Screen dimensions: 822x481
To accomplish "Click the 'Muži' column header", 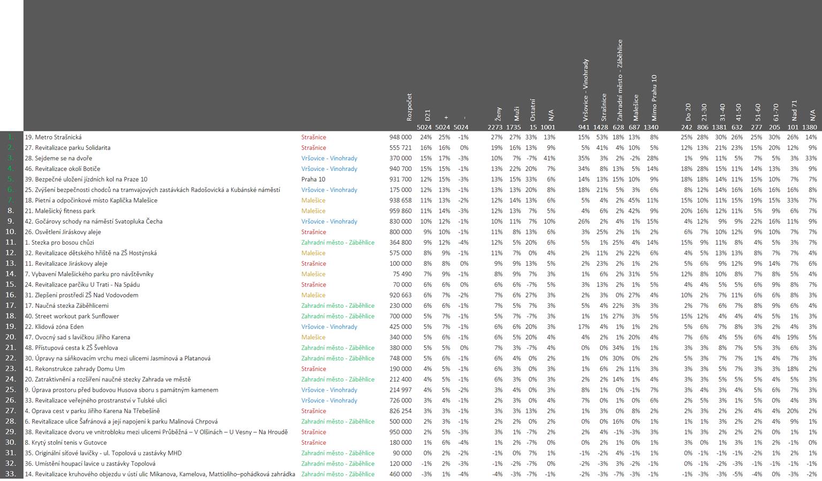I will (516, 114).
